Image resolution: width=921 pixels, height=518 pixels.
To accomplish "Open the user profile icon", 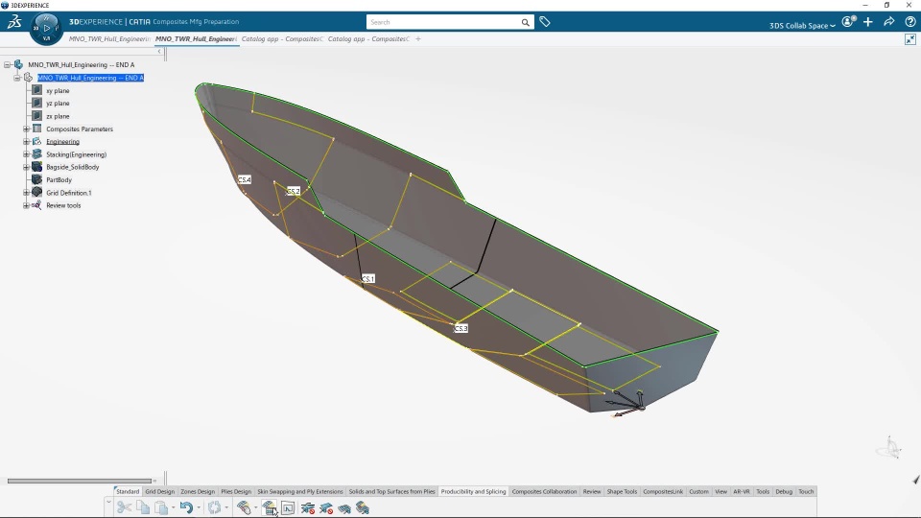I will click(x=848, y=22).
